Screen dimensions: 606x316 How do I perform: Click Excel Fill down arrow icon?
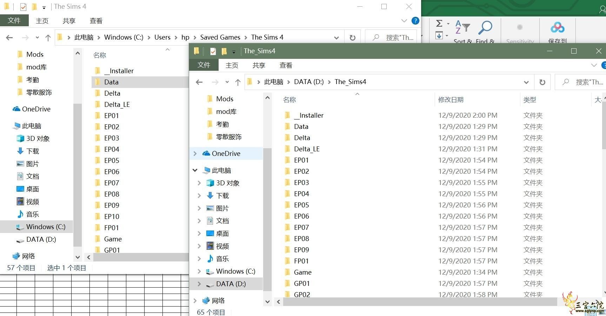(439, 35)
